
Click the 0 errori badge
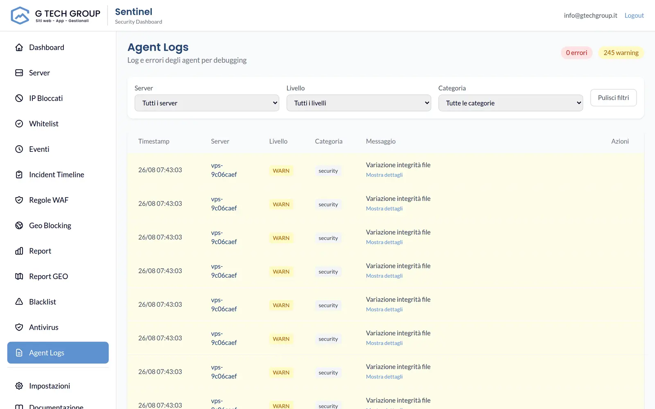pos(576,53)
